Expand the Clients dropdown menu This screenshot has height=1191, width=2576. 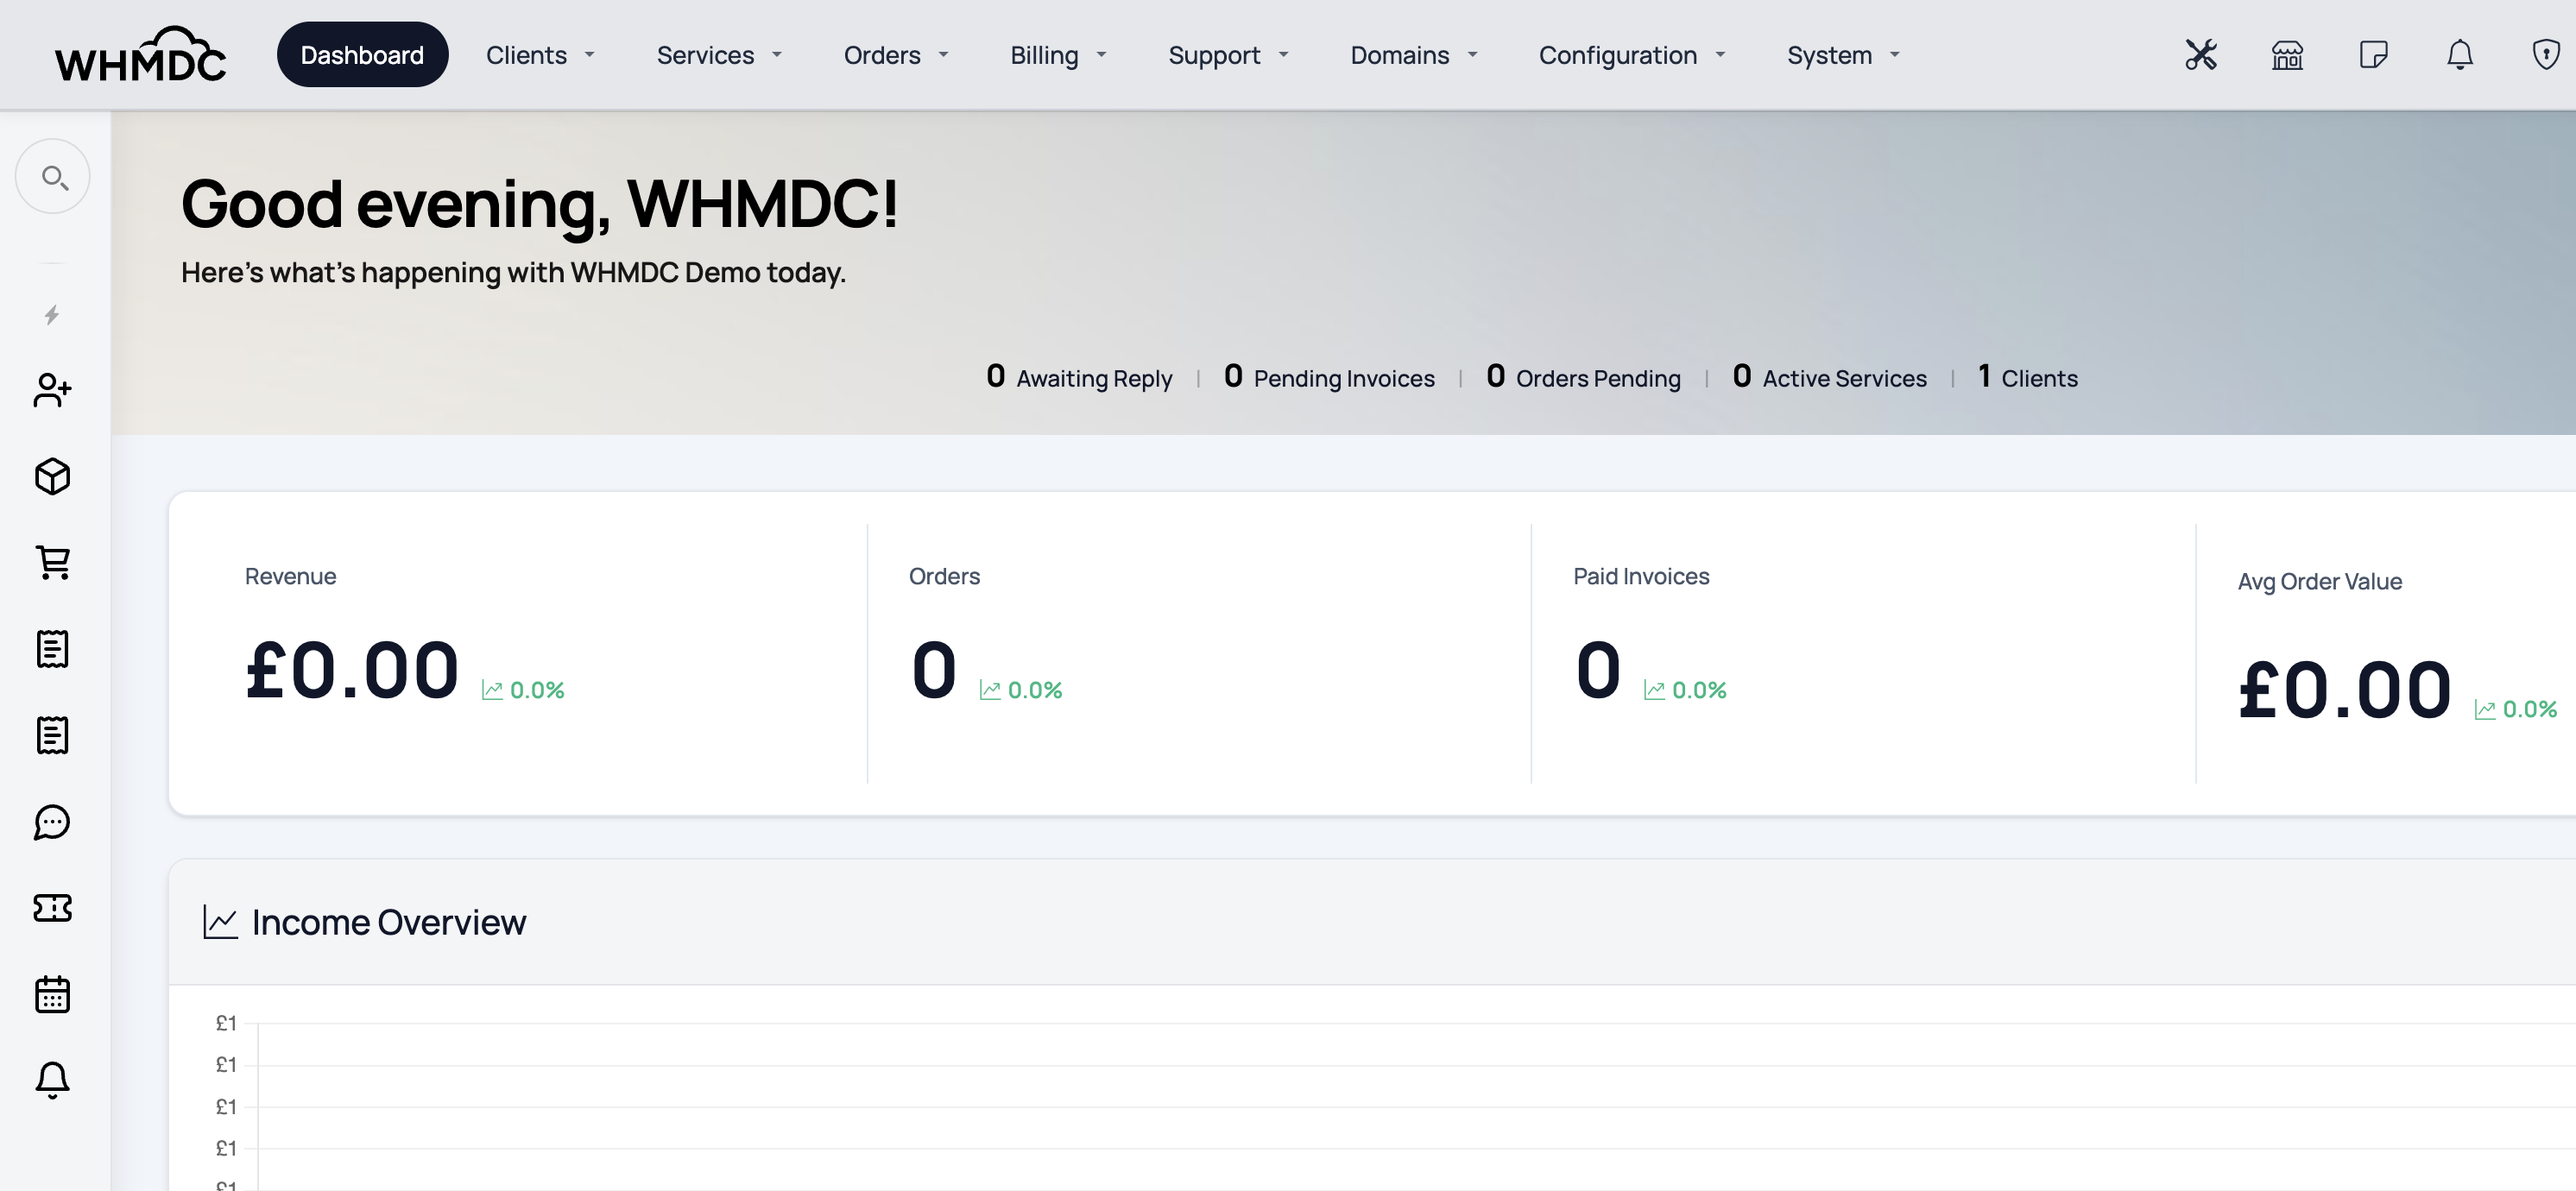tap(540, 55)
